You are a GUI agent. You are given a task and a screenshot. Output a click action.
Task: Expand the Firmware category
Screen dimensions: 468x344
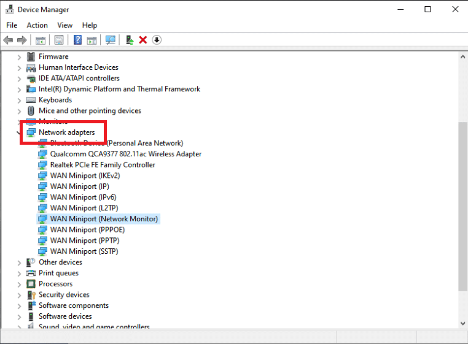point(19,57)
